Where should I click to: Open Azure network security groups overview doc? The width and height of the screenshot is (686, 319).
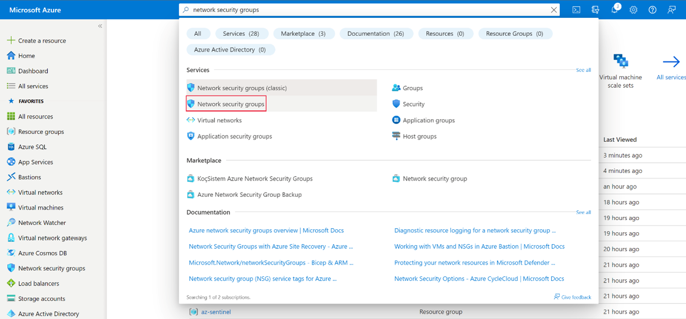266,230
